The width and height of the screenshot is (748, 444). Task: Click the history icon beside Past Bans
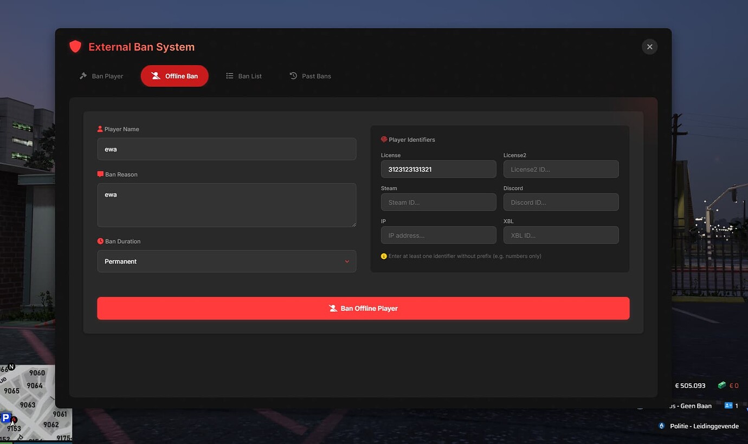[292, 76]
